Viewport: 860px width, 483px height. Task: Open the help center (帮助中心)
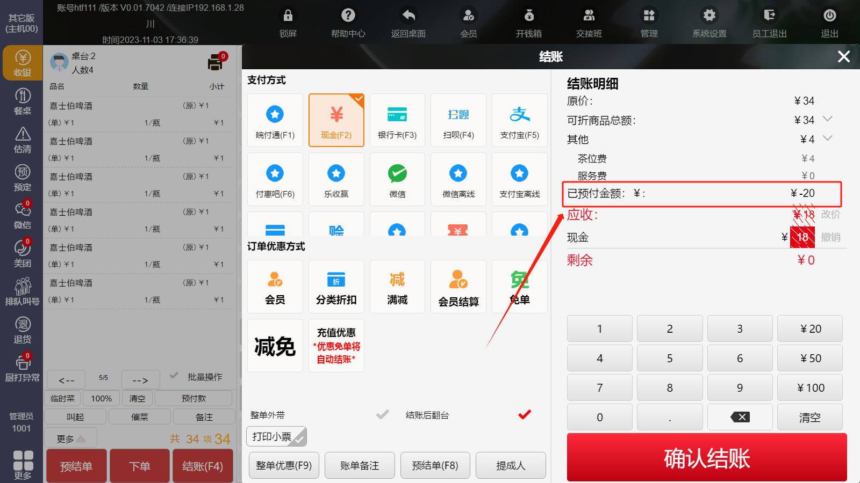(348, 22)
